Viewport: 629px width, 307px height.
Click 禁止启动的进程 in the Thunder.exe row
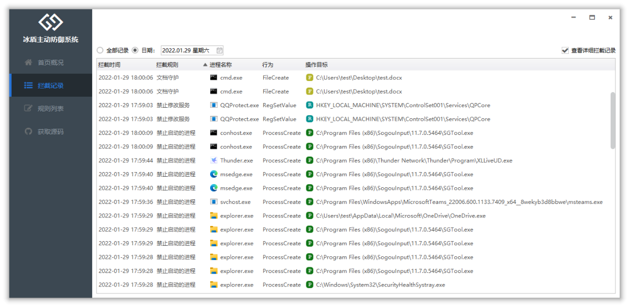pos(176,161)
